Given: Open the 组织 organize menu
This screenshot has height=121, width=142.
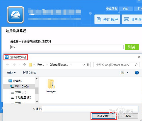Looking at the screenshot, I should pos(11,73).
